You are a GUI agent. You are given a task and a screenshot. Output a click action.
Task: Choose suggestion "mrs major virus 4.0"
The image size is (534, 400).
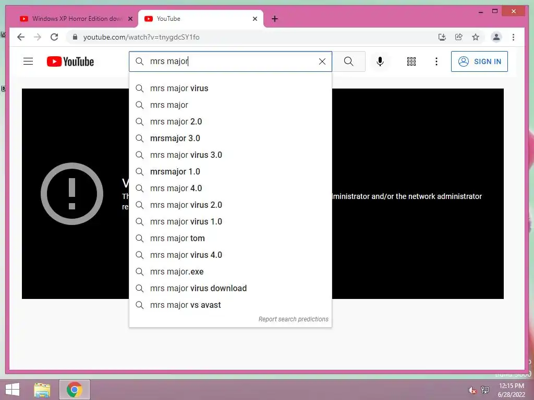(x=230, y=255)
